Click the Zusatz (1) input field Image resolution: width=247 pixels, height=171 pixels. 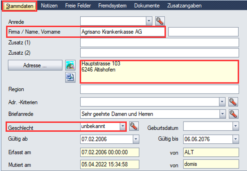159,43
